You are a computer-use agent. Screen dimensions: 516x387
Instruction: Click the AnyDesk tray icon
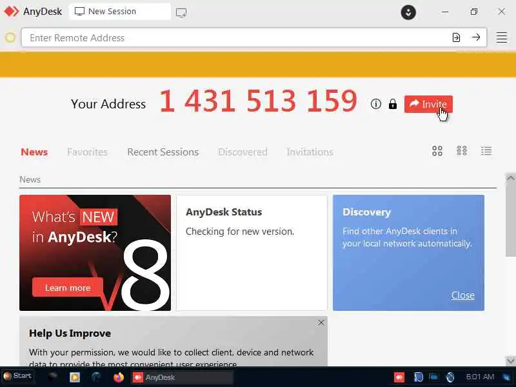coord(399,377)
